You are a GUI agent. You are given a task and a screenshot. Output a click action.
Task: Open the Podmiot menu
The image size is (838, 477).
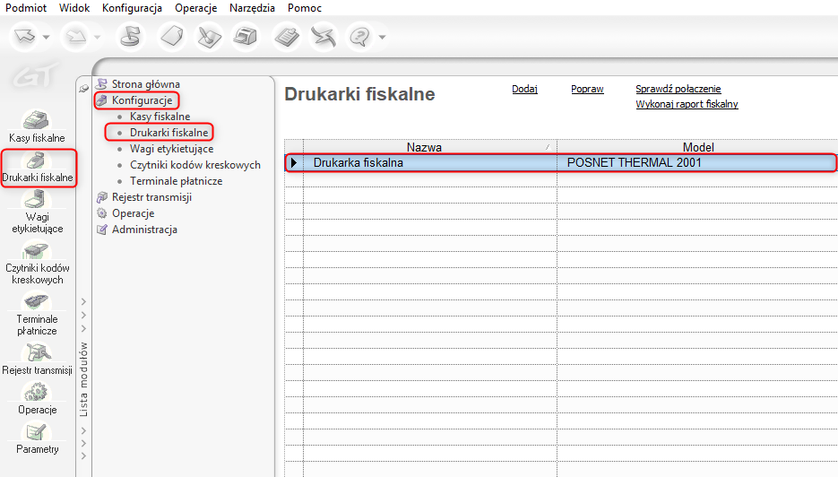(26, 8)
